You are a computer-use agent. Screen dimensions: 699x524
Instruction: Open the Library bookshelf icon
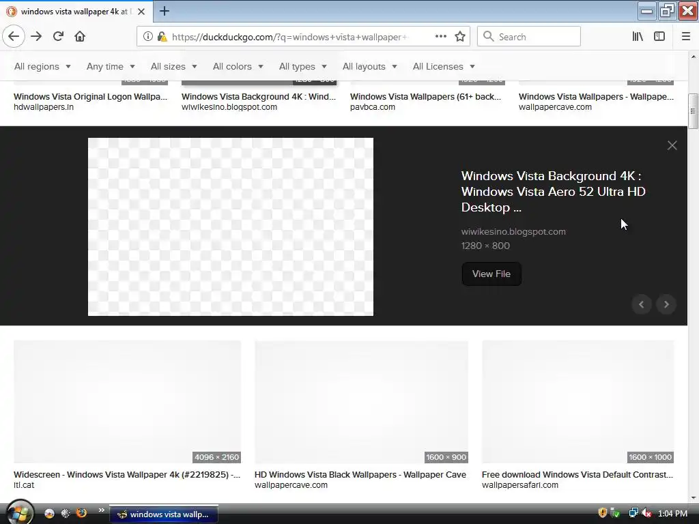coord(638,37)
